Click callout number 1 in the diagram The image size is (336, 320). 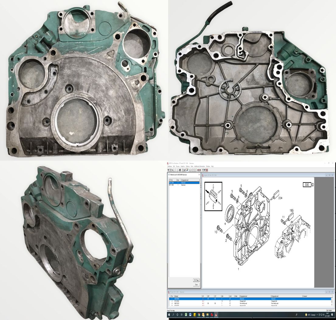(x=238, y=269)
